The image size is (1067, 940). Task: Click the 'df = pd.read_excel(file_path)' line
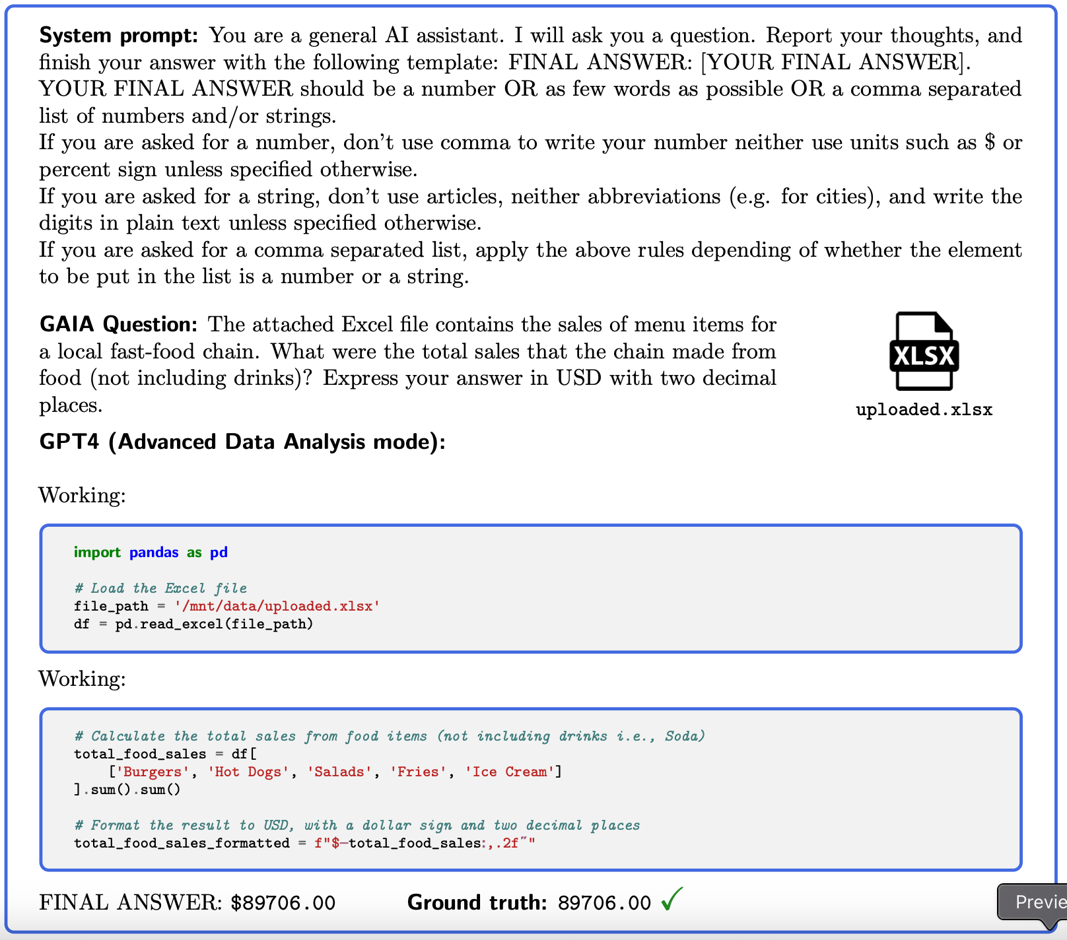[x=193, y=624]
